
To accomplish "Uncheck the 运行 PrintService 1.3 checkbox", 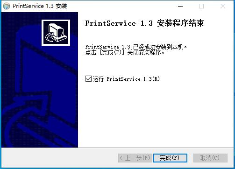I will coord(88,79).
